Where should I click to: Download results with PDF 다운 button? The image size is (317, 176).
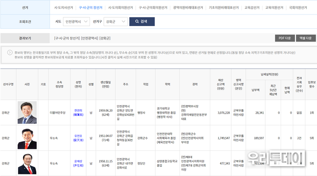tap(285, 38)
